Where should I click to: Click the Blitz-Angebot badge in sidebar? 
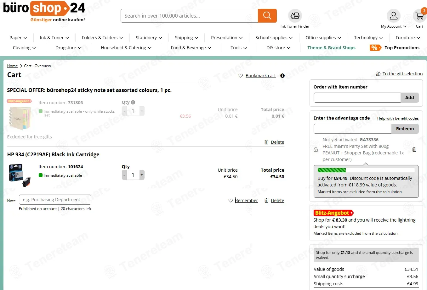333,213
